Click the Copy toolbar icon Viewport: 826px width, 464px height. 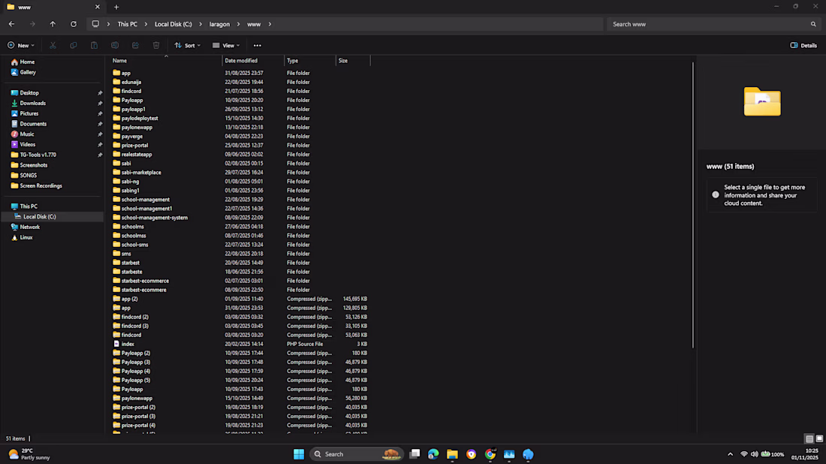pyautogui.click(x=74, y=45)
